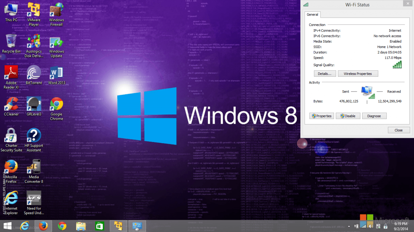Select the Need for Speed desktop shortcut
This screenshot has width=414, height=232.
point(34,203)
